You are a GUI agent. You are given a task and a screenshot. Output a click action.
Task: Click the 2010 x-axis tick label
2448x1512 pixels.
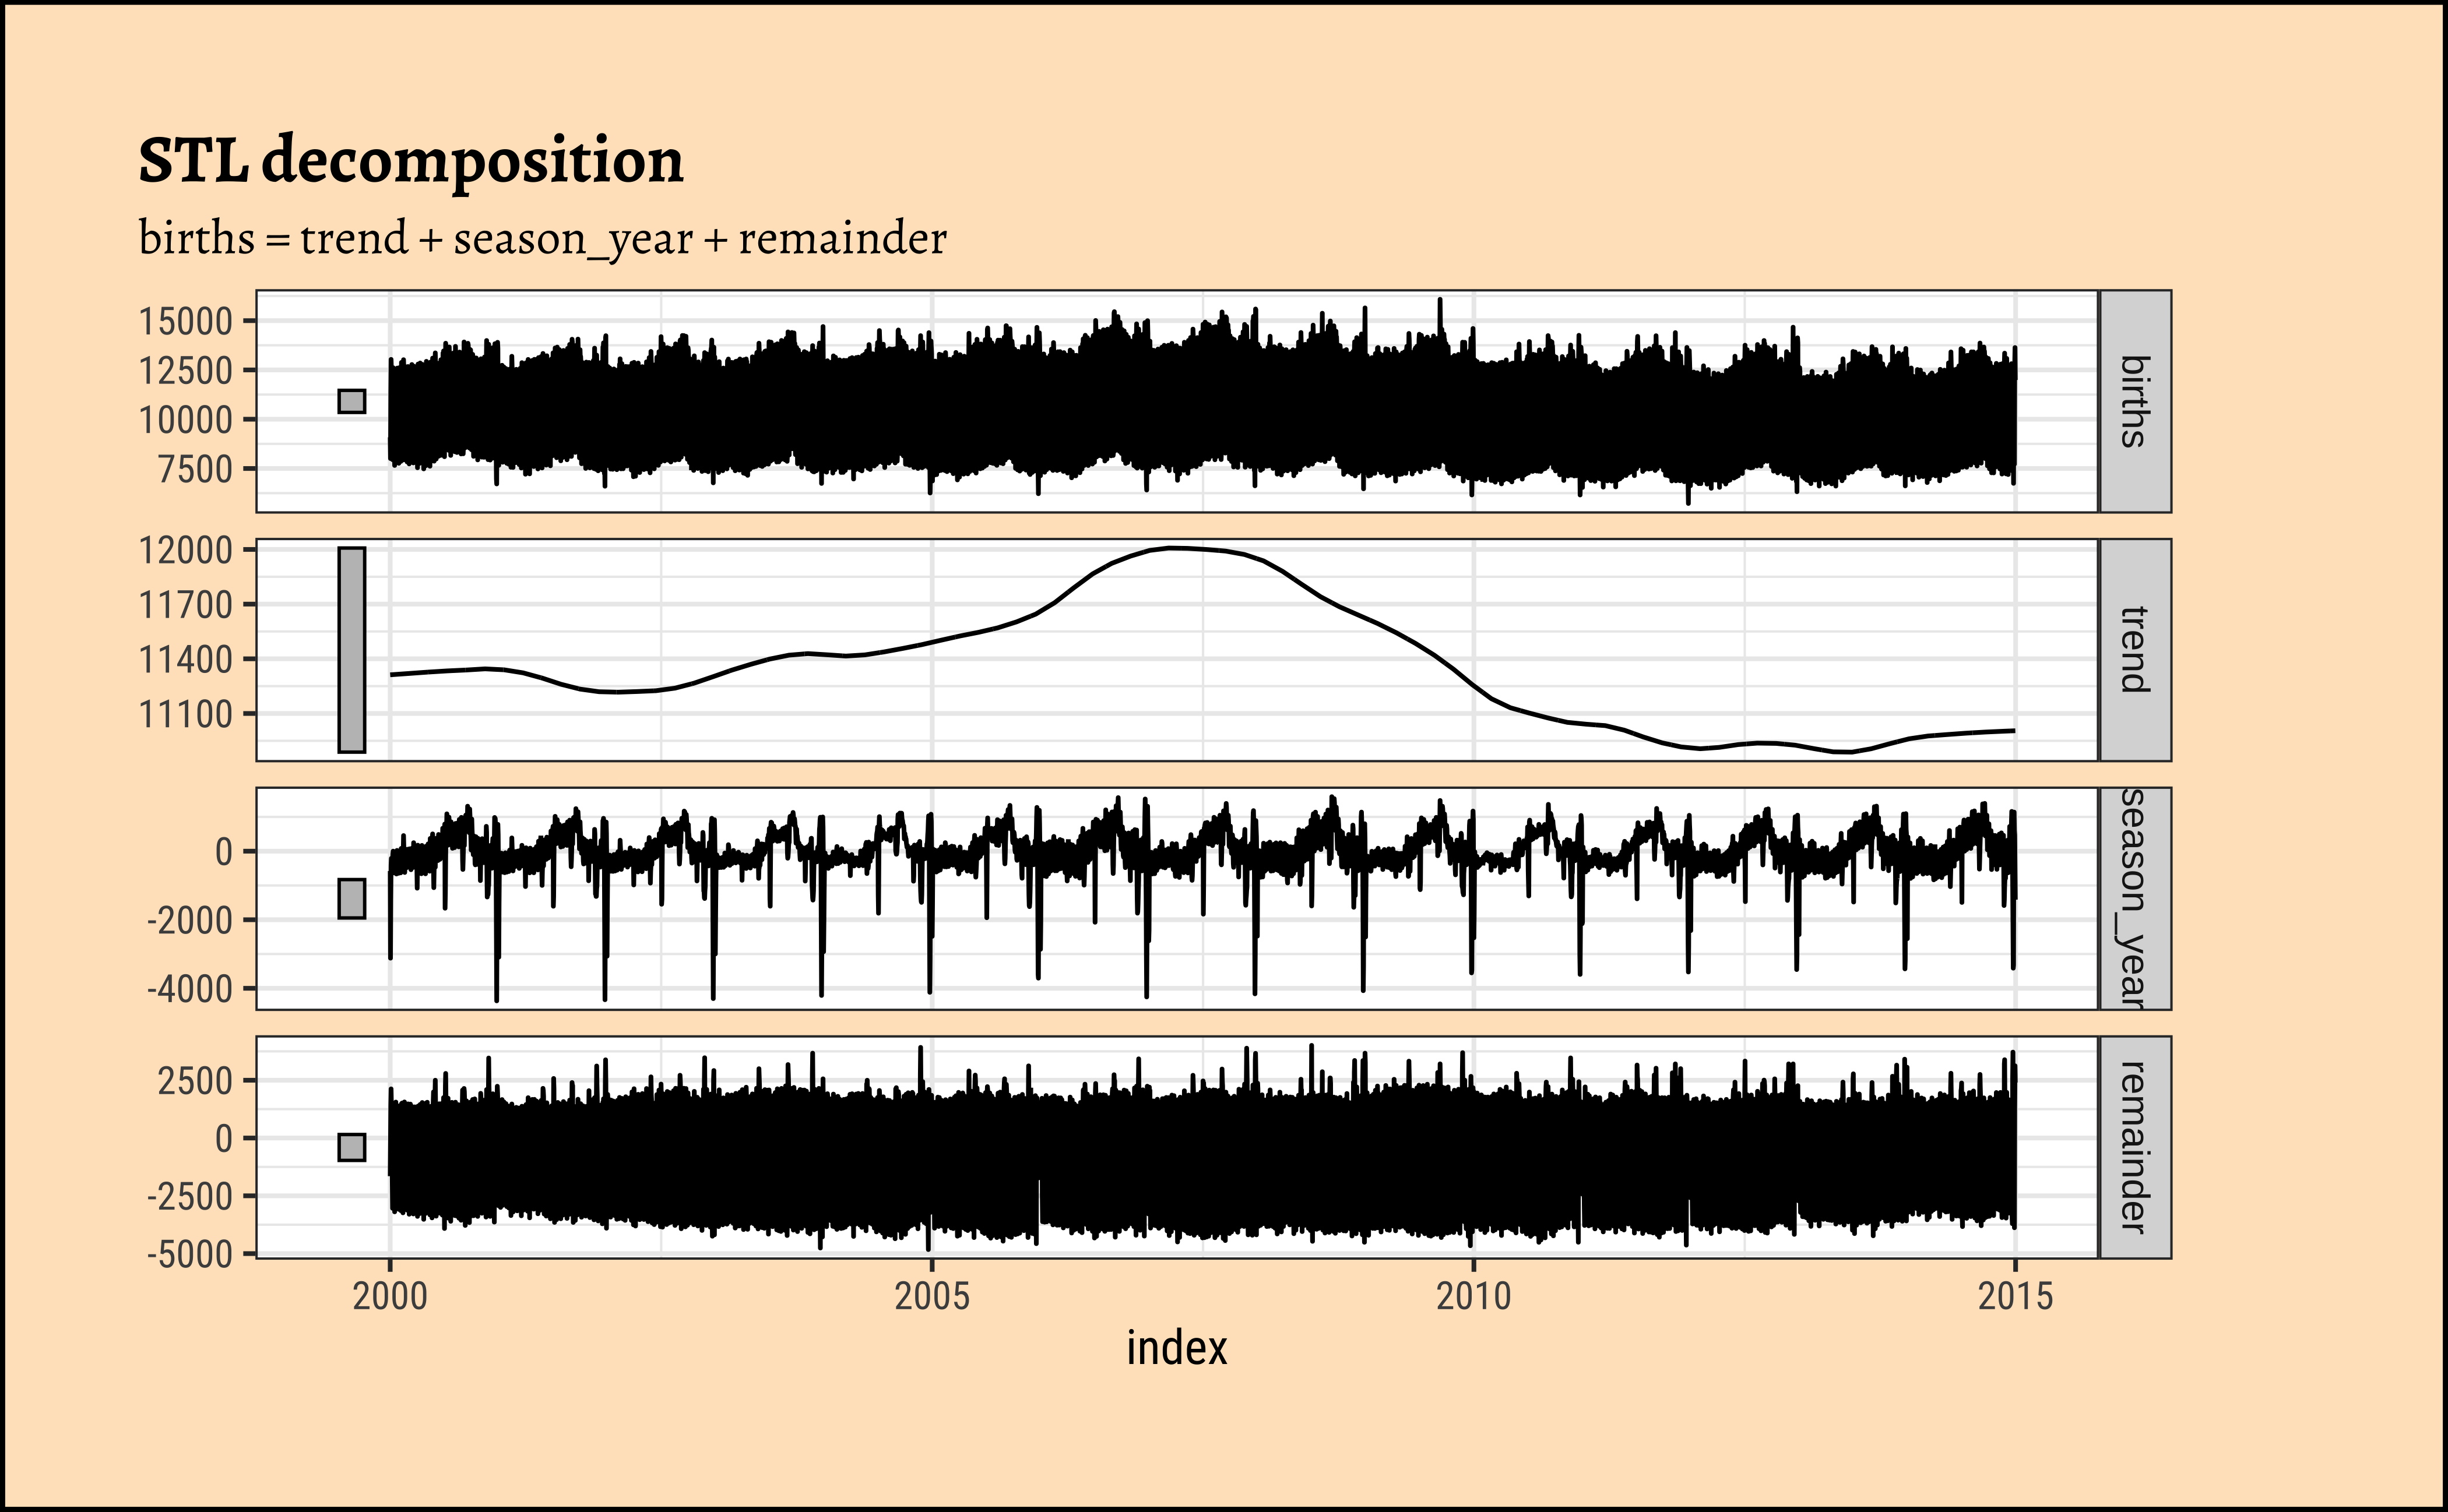(x=1473, y=1296)
